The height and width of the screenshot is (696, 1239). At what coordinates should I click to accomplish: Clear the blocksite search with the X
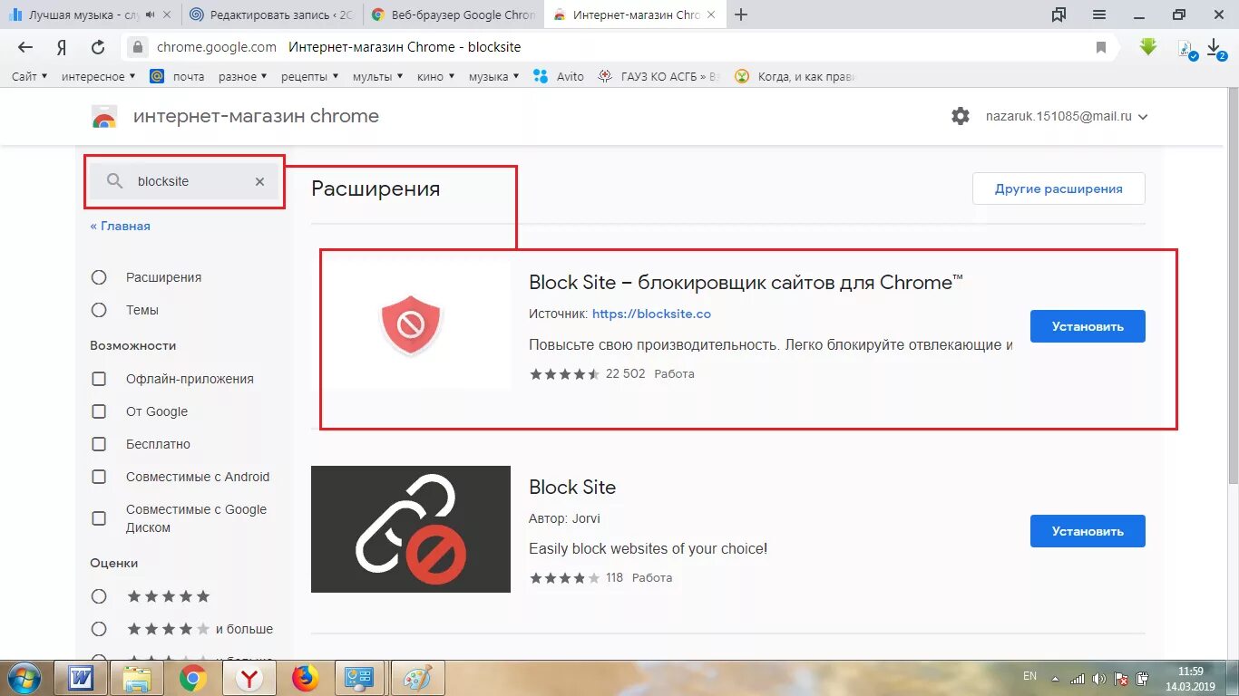click(259, 181)
